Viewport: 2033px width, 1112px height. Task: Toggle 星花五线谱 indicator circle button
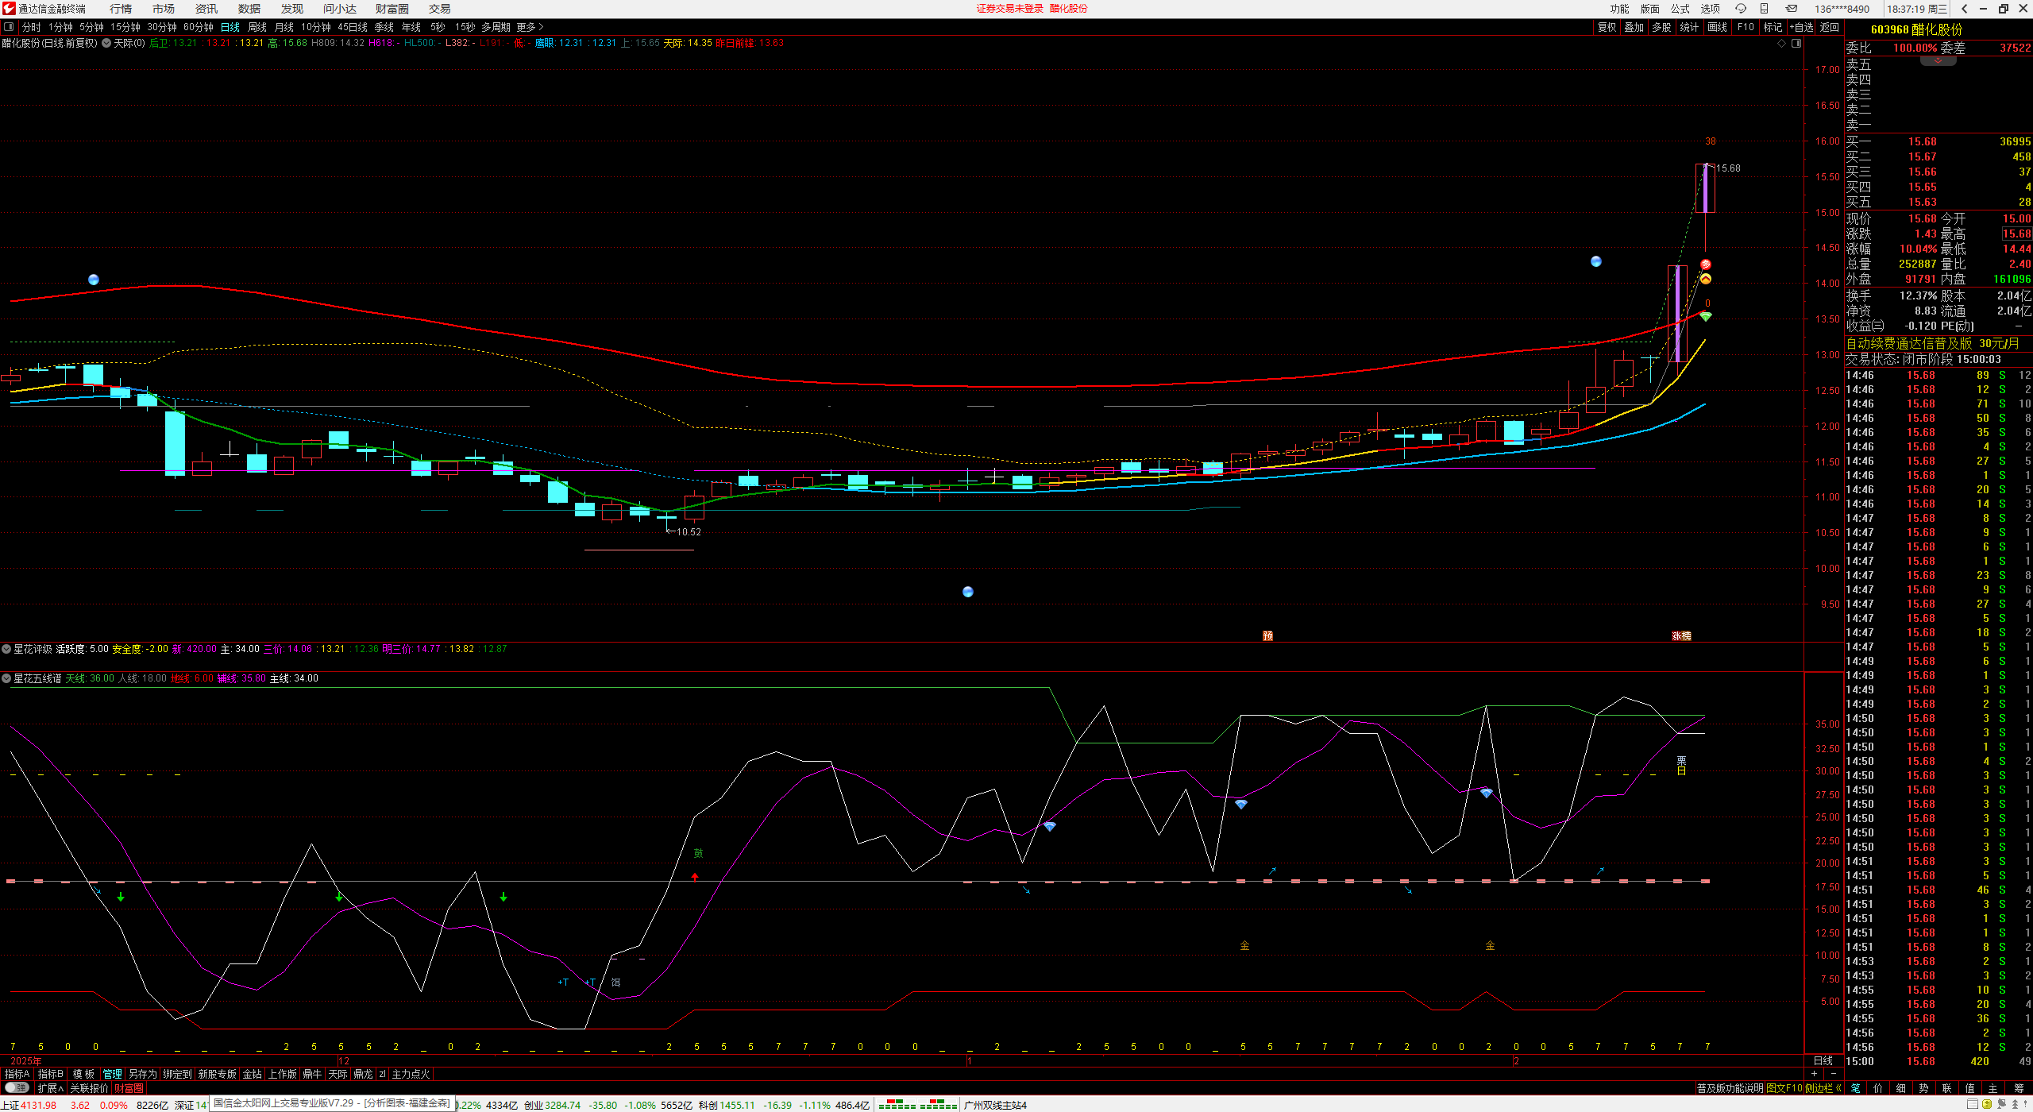point(6,678)
